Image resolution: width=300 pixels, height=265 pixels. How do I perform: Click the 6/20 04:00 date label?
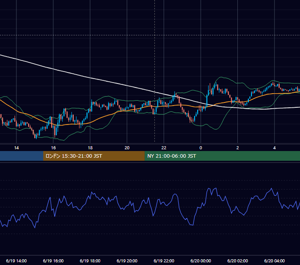pos(274,261)
